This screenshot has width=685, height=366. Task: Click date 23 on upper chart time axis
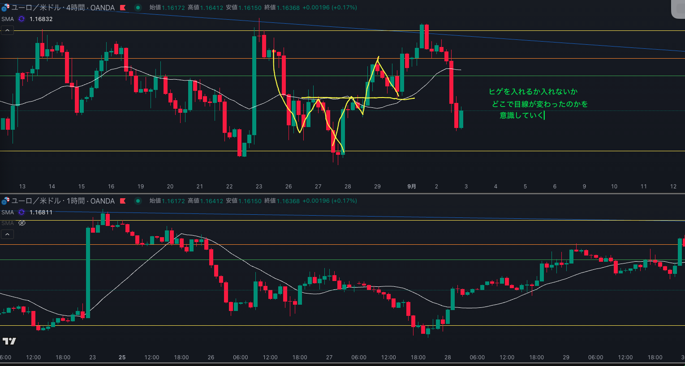(x=259, y=187)
